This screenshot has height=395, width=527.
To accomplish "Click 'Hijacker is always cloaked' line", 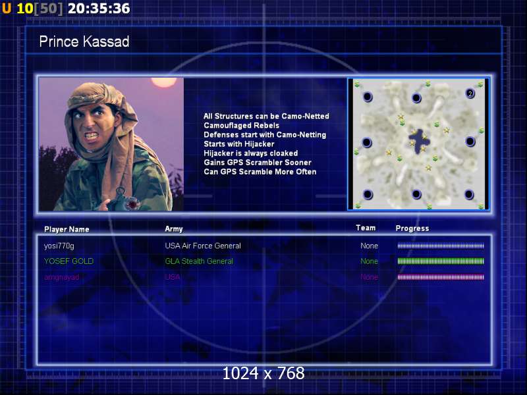I will (251, 153).
